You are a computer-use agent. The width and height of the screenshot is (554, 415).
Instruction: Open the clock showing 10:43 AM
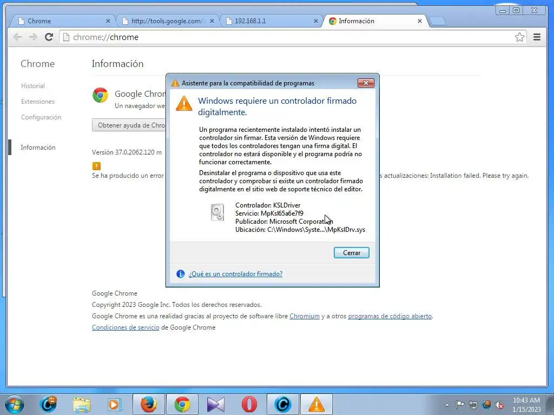click(526, 405)
